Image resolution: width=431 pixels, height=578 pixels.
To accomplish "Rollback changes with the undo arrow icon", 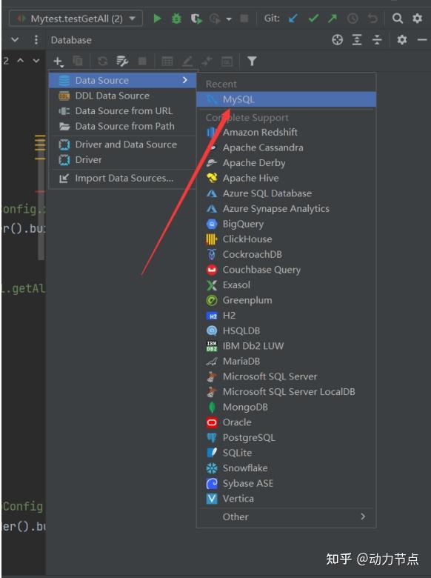I will pos(372,18).
